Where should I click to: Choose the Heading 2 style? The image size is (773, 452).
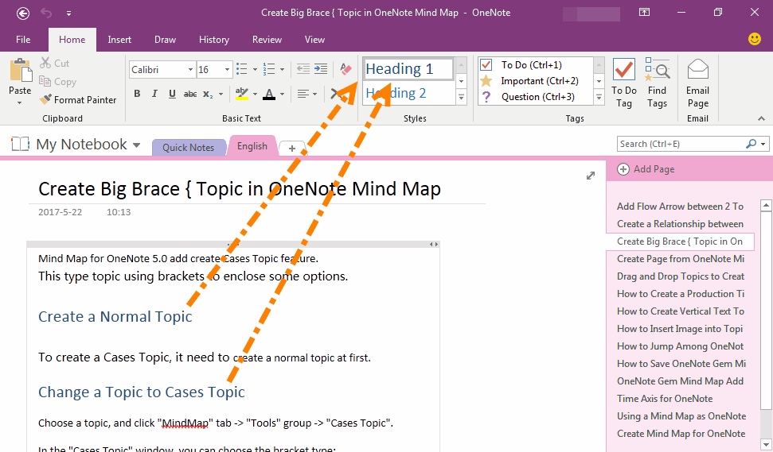(408, 93)
